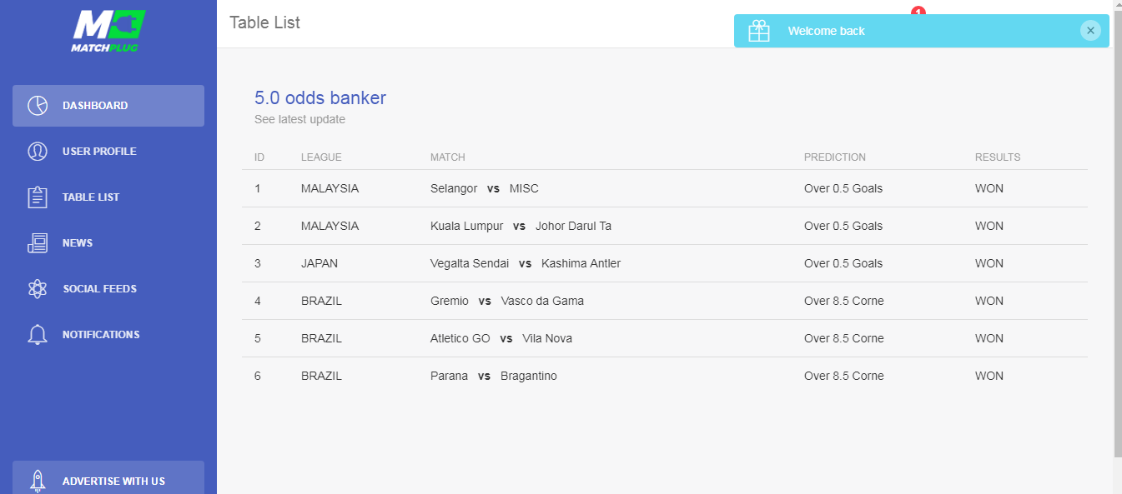The height and width of the screenshot is (494, 1122).
Task: Select the Gremio vs Vasco da Gama row
Action: [665, 301]
